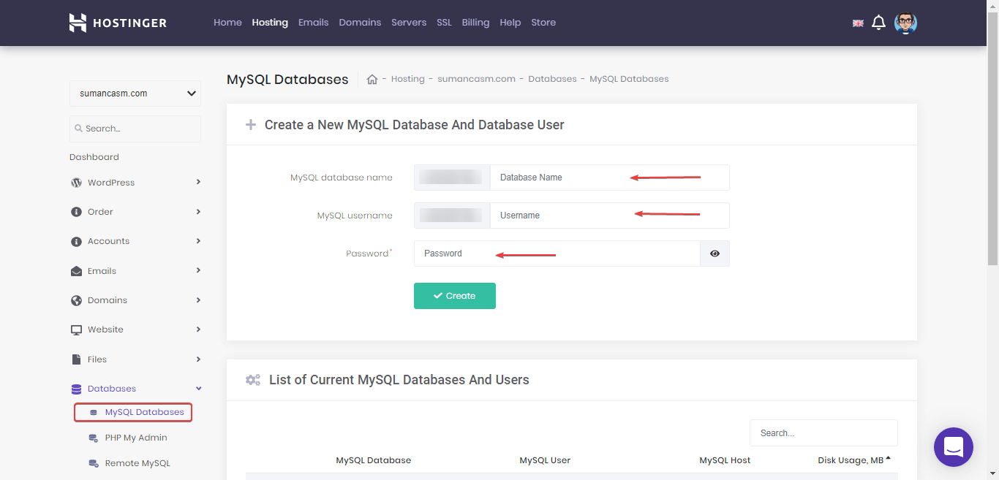This screenshot has width=999, height=480.
Task: Open the Domains top menu item
Action: [x=360, y=23]
